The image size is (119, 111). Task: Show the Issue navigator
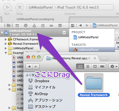point(34,26)
